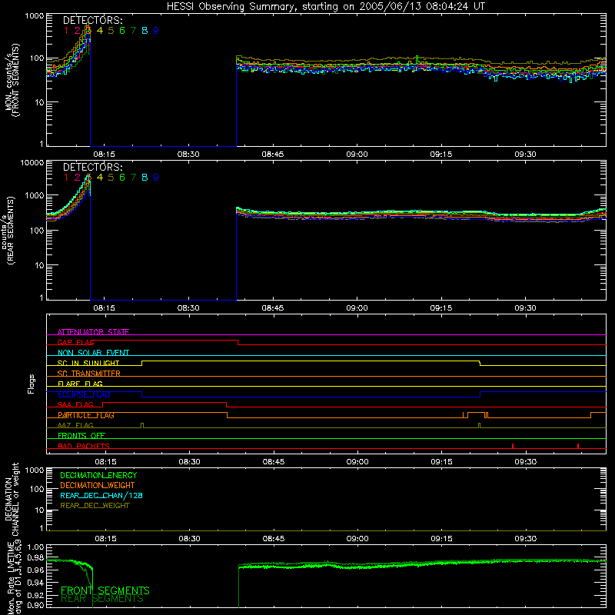Click detector 2 in front segments legend
Screen dimensions: 615x615
pyautogui.click(x=78, y=31)
